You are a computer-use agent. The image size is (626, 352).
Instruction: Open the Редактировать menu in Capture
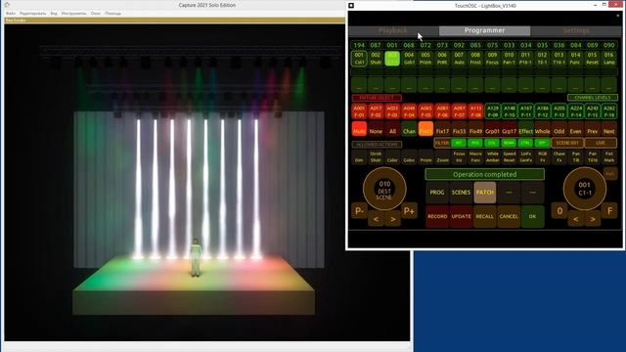click(32, 13)
